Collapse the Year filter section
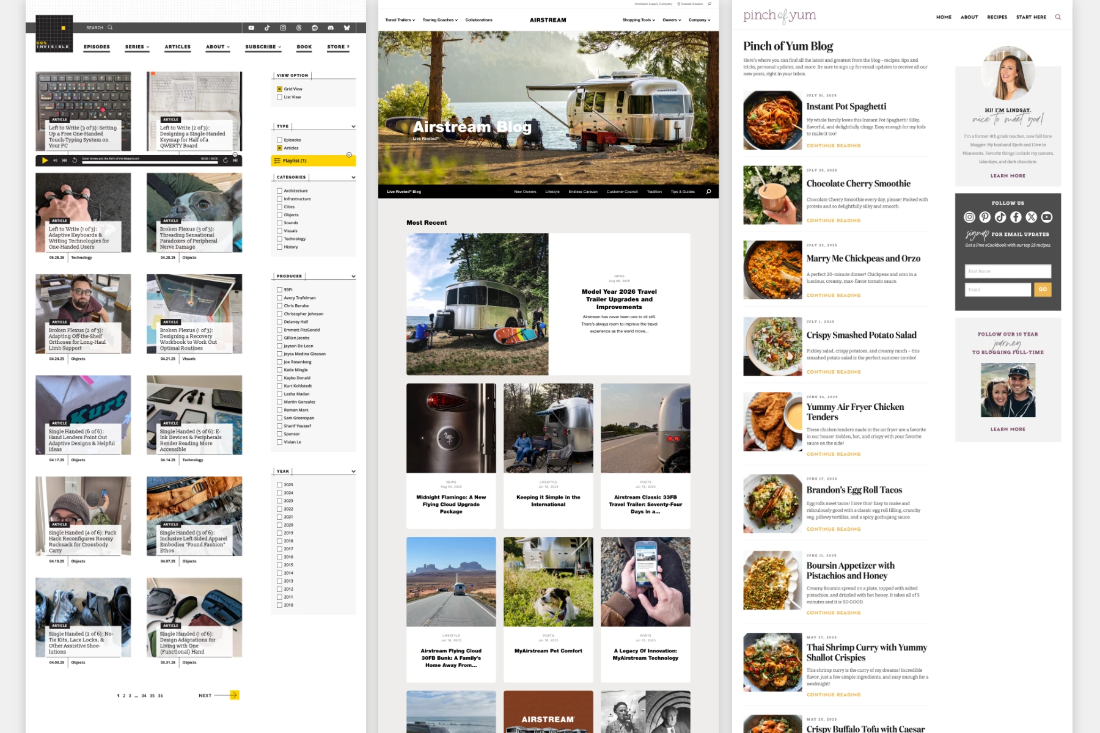The height and width of the screenshot is (733, 1100). click(353, 472)
